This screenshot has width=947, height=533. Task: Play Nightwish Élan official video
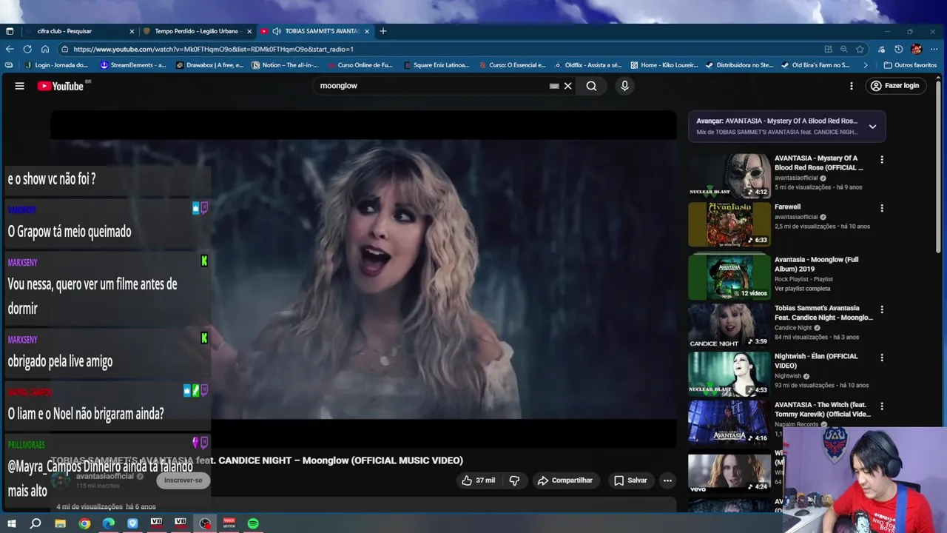(x=729, y=374)
